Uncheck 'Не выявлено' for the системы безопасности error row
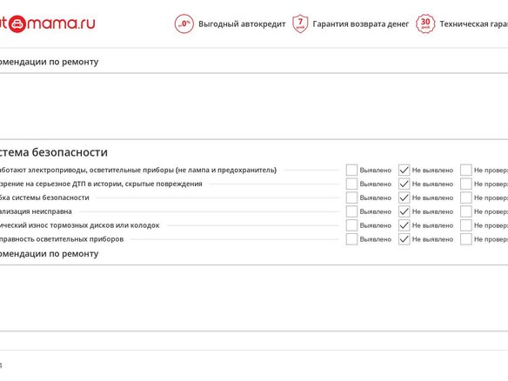 pyautogui.click(x=404, y=197)
